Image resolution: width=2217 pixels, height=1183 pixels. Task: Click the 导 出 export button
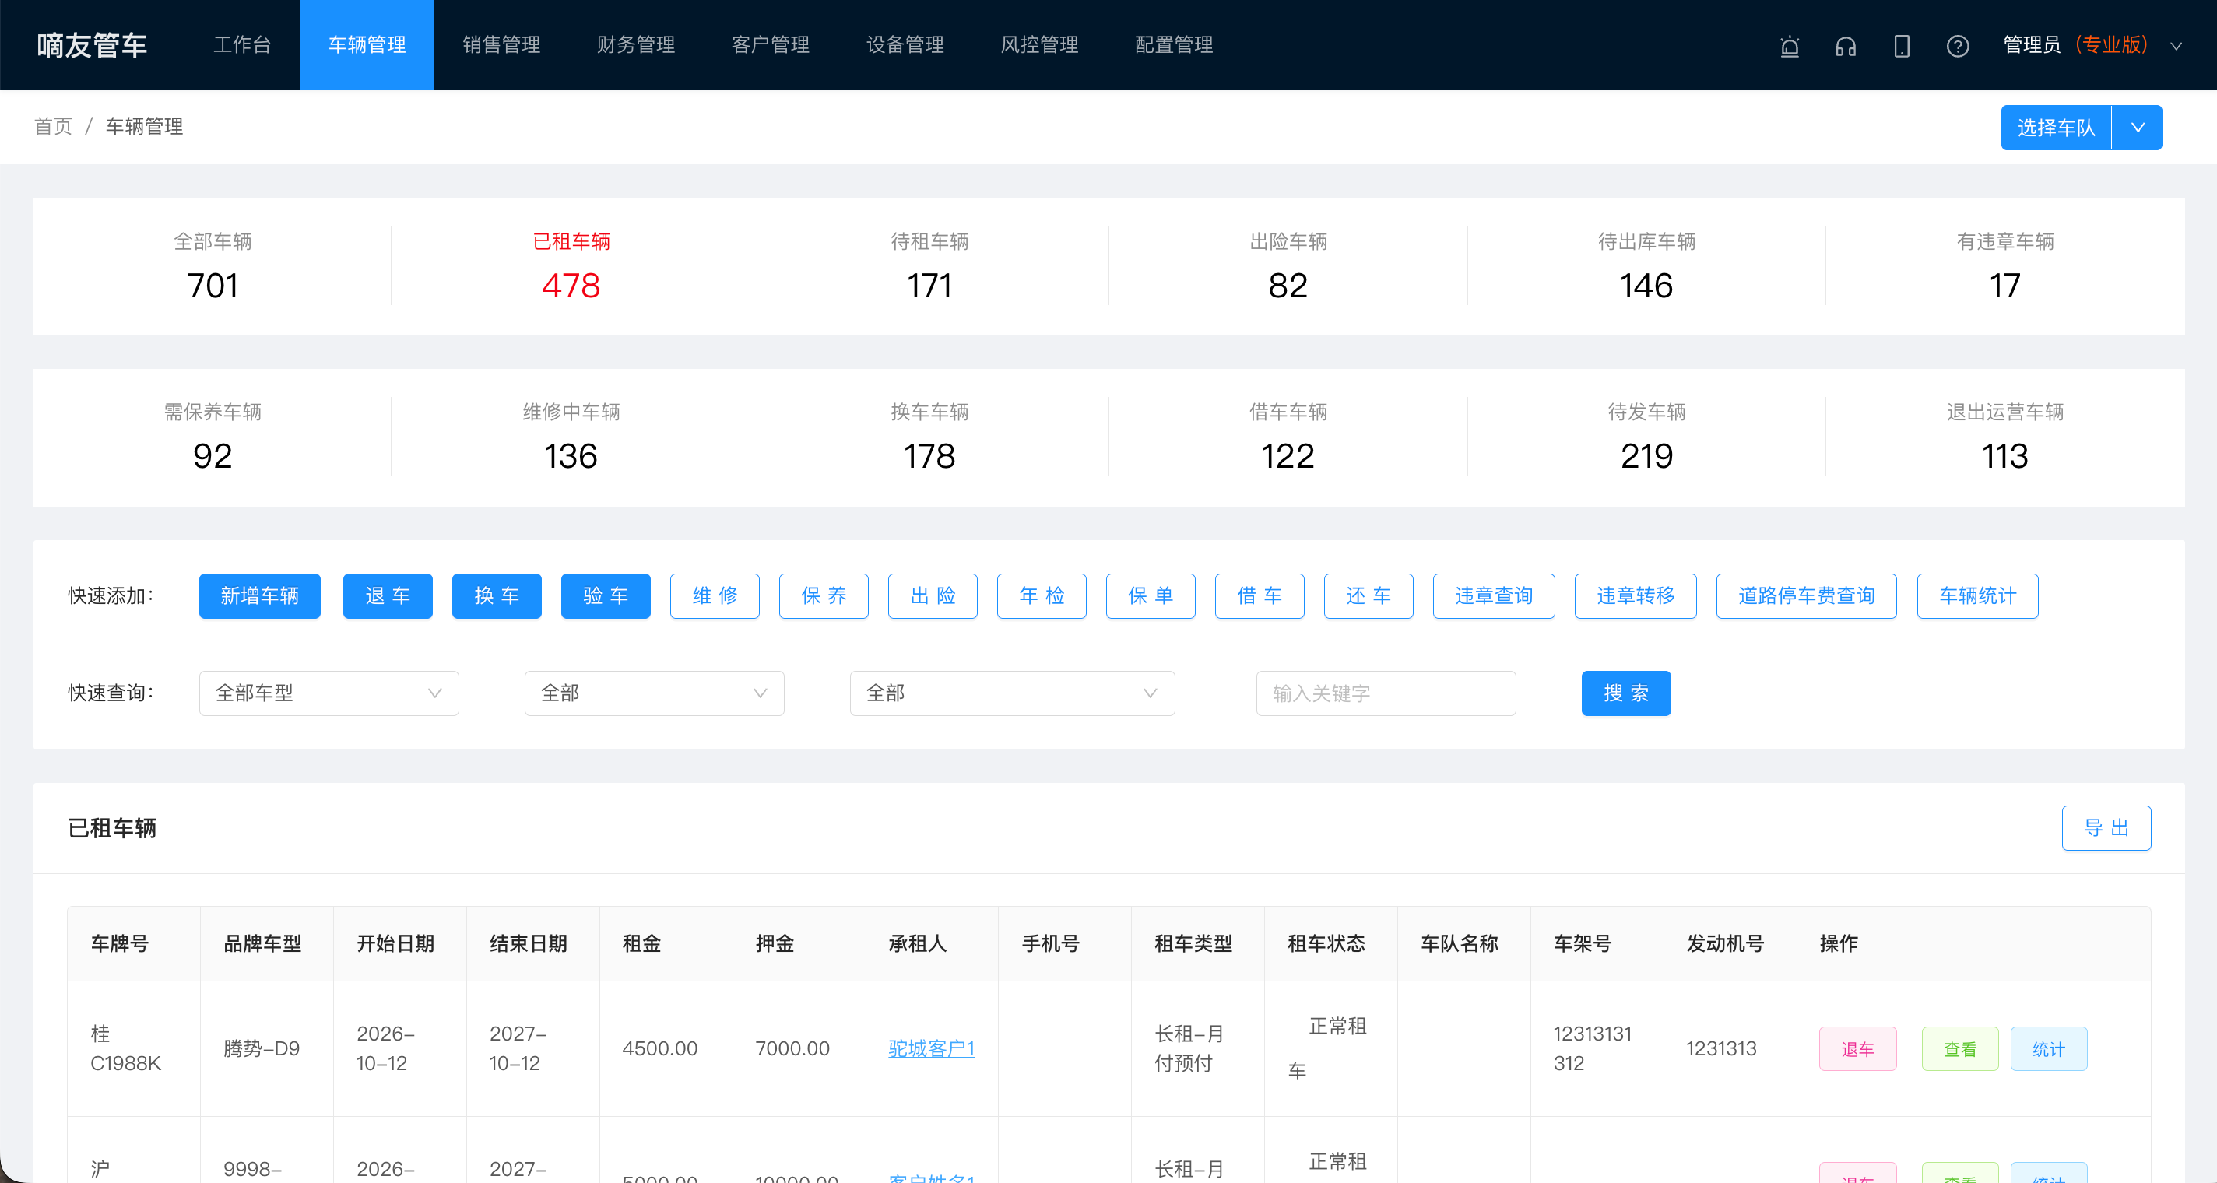(2106, 827)
